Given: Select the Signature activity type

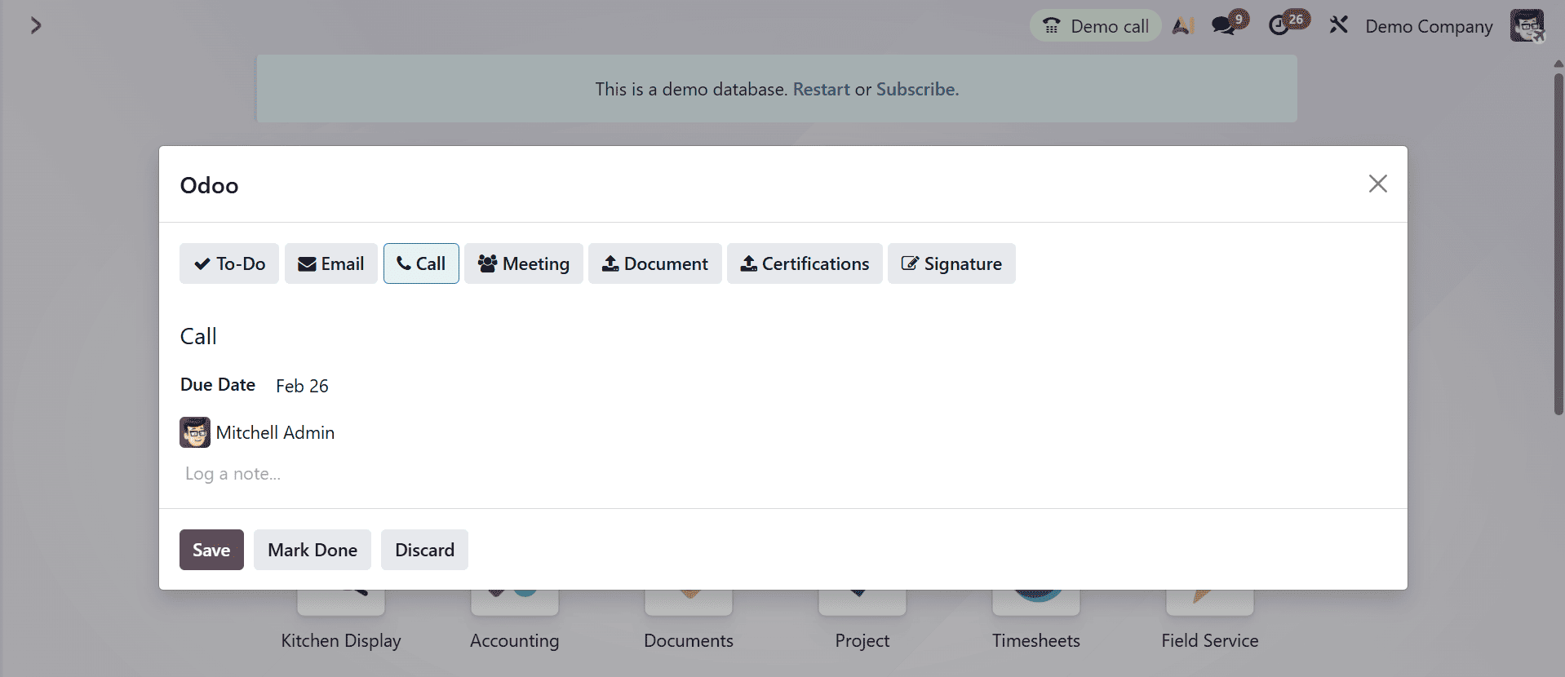Looking at the screenshot, I should [951, 263].
